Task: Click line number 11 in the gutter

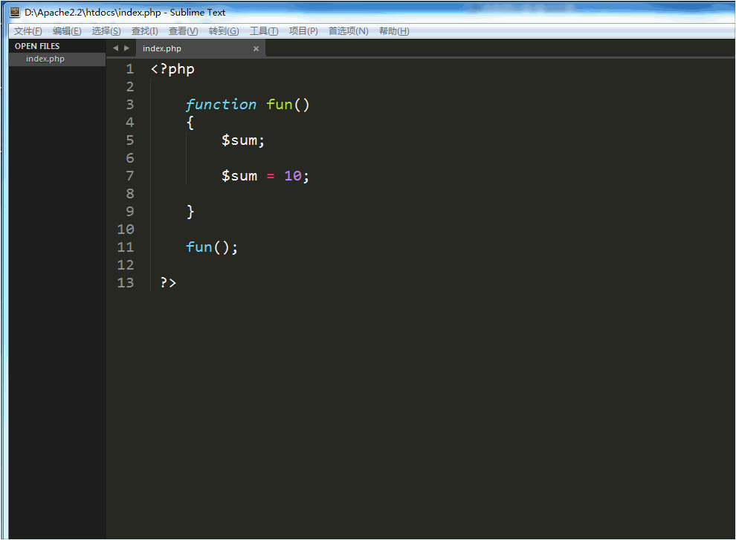Action: coord(126,247)
